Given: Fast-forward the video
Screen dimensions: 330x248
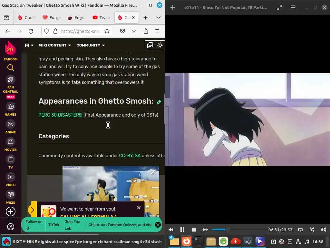Looking at the screenshot, I should (206, 230).
